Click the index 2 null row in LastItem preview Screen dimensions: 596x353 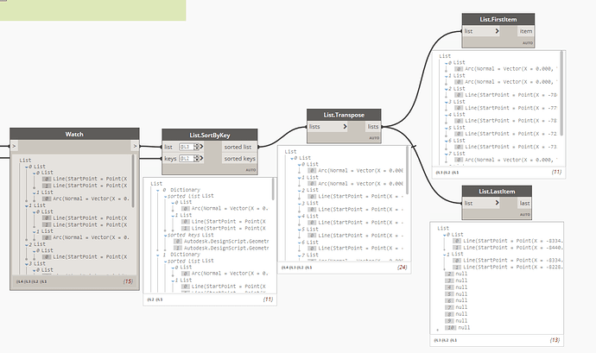tap(457, 274)
